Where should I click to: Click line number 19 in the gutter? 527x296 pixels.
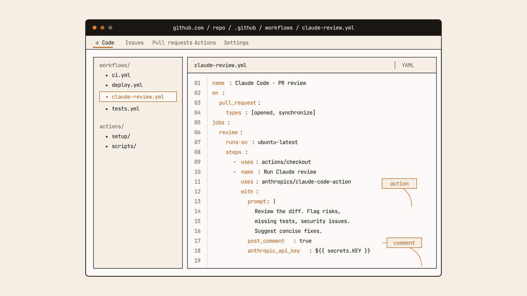(197, 260)
